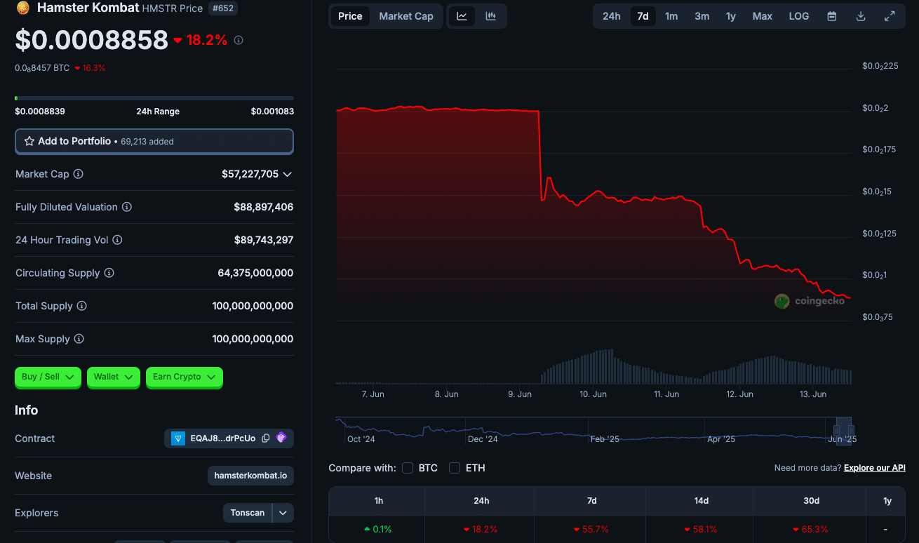Click the TON chain logo in contract
This screenshot has width=919, height=543.
[179, 438]
